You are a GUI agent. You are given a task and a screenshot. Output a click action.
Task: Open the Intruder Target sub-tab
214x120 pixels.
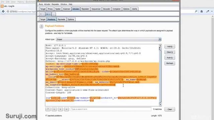coord(43,19)
